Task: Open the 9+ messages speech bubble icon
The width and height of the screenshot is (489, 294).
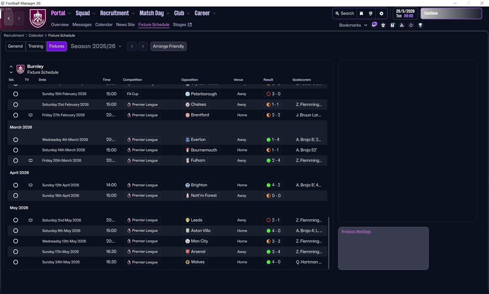Action: click(374, 25)
